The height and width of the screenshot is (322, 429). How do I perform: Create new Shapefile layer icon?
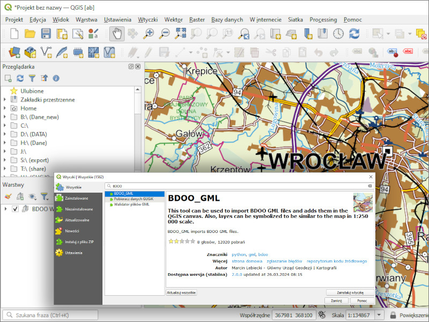click(x=46, y=52)
